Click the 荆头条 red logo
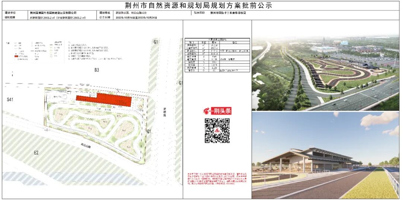Screen dimensions: 402x200 tap(217, 111)
